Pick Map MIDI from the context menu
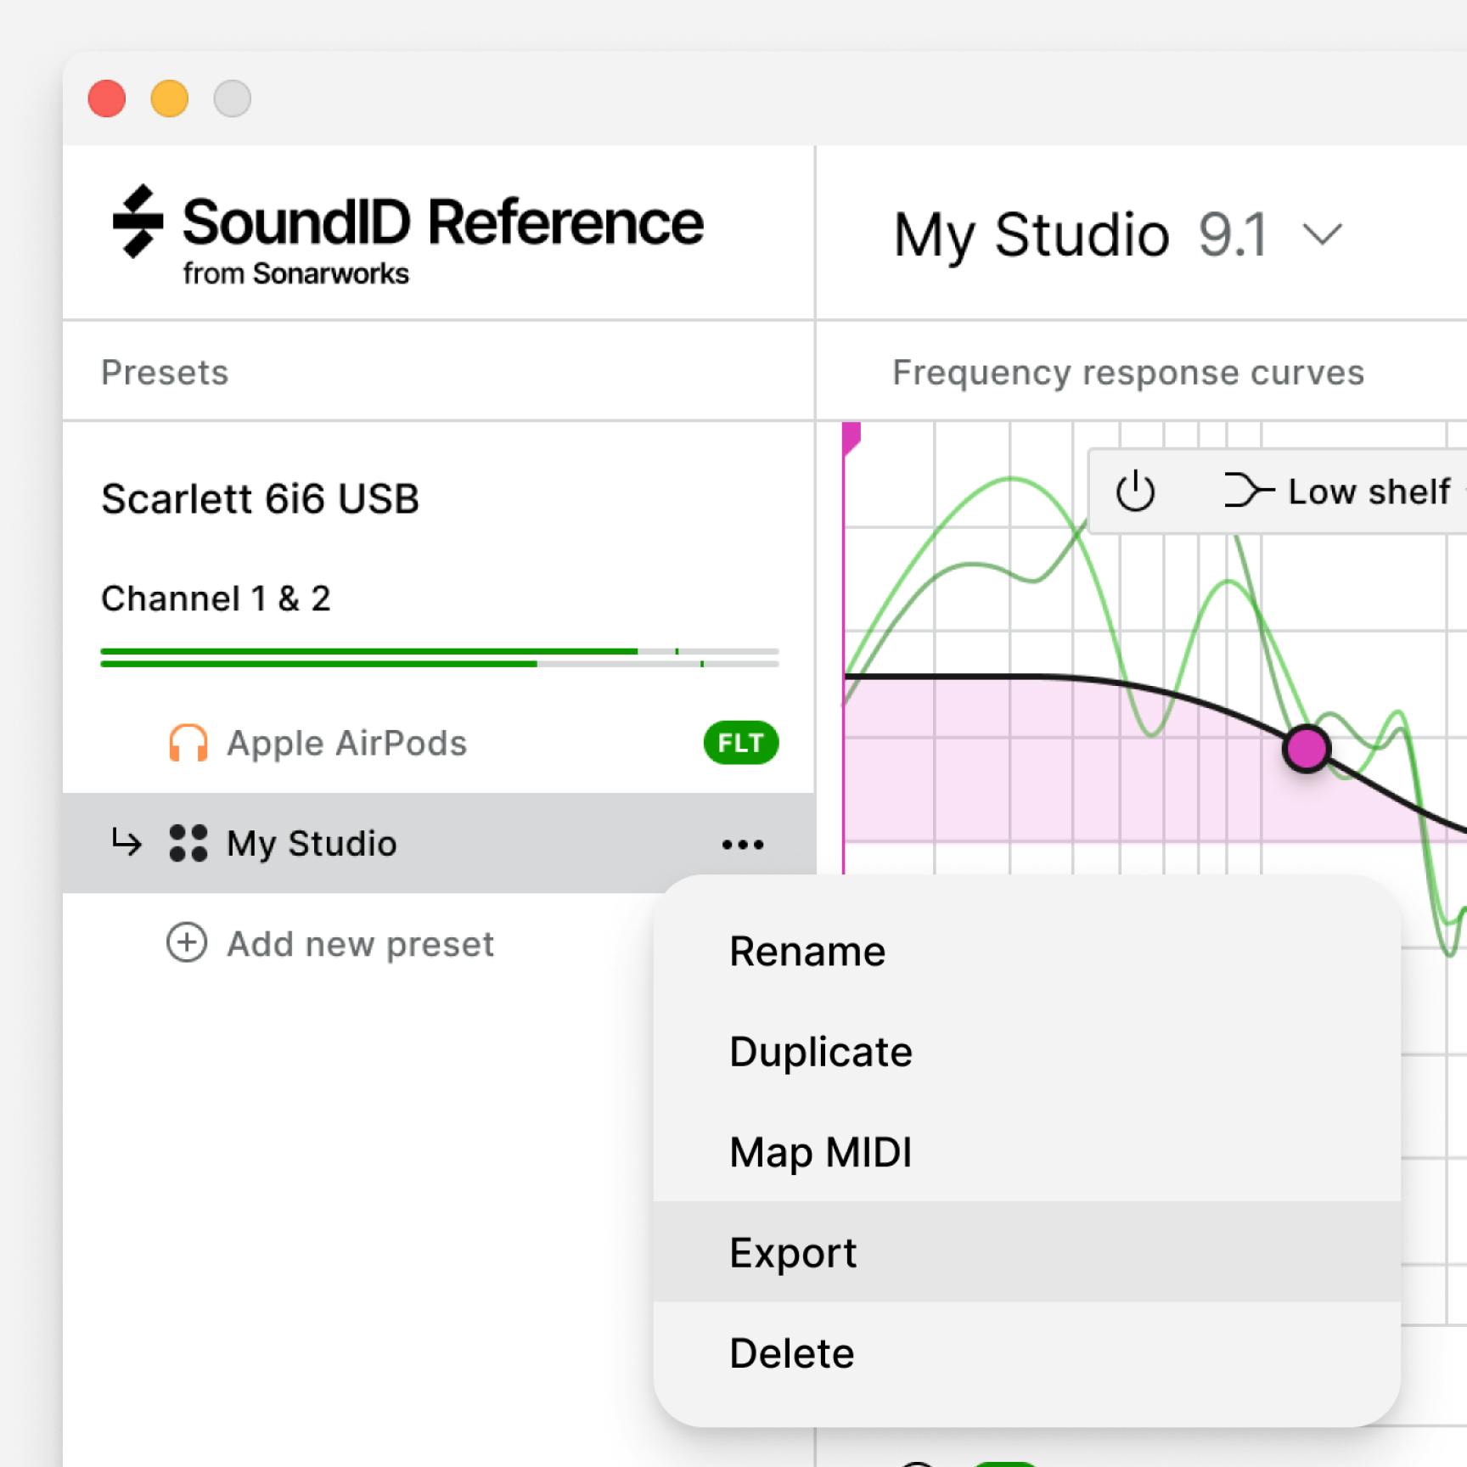Viewport: 1467px width, 1467px height. coord(821,1152)
